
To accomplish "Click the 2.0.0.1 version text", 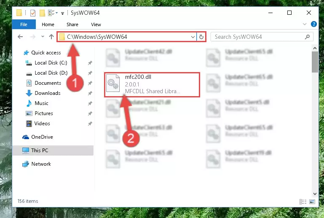I will point(132,84).
